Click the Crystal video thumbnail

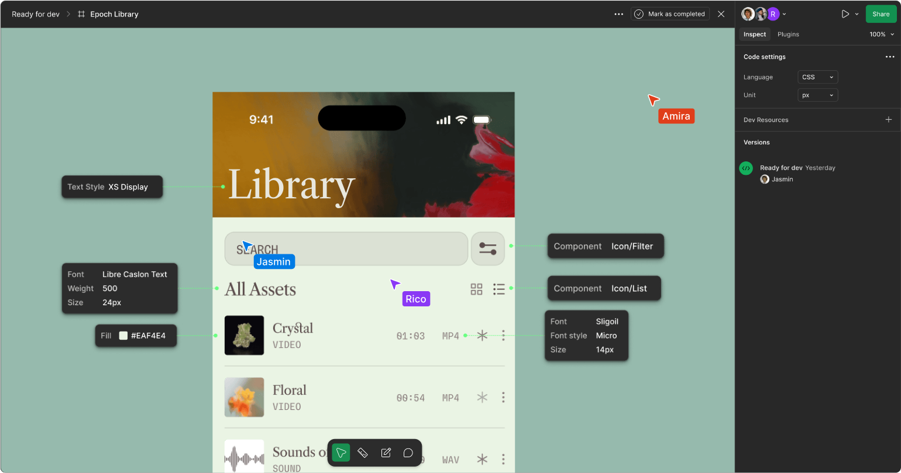click(244, 336)
